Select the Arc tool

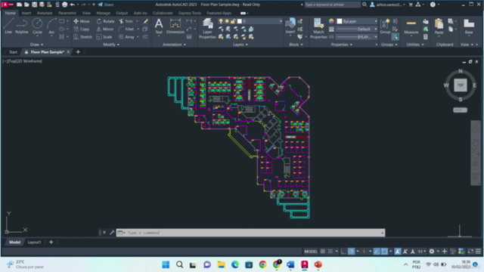coord(51,26)
